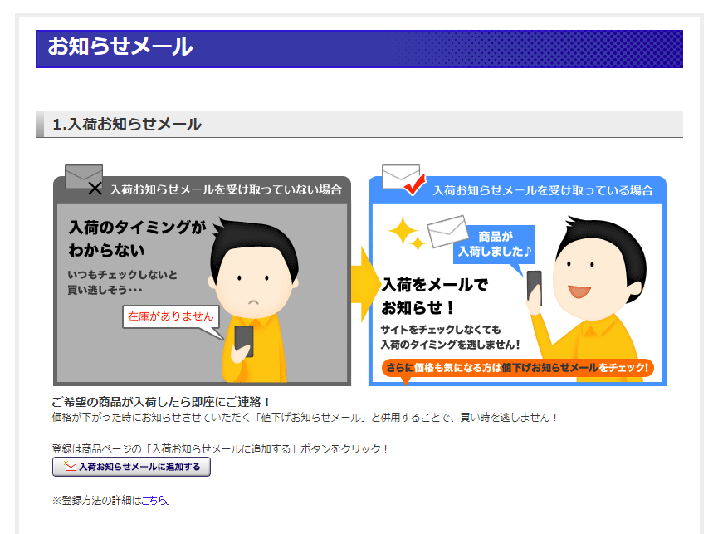
Task: Click the envelope beside the sparkle stars
Action: pos(447,231)
